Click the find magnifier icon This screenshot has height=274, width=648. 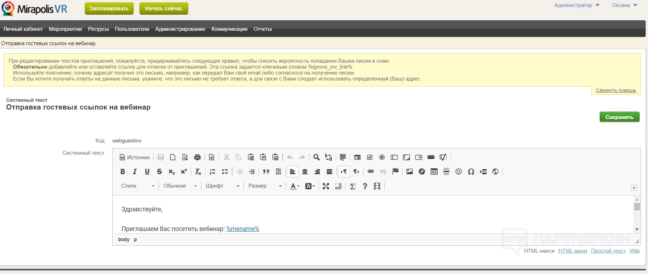pyautogui.click(x=316, y=157)
